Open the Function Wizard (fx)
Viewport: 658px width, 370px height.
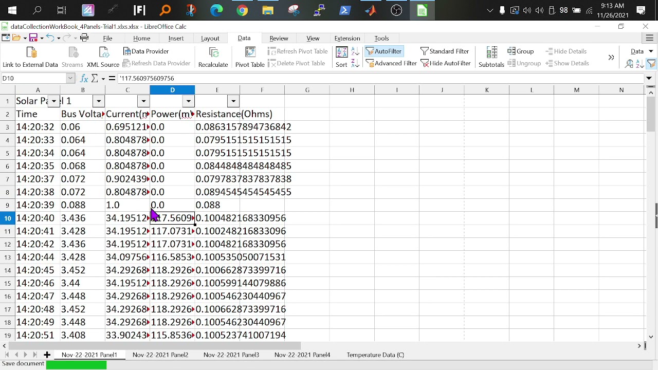click(x=84, y=78)
